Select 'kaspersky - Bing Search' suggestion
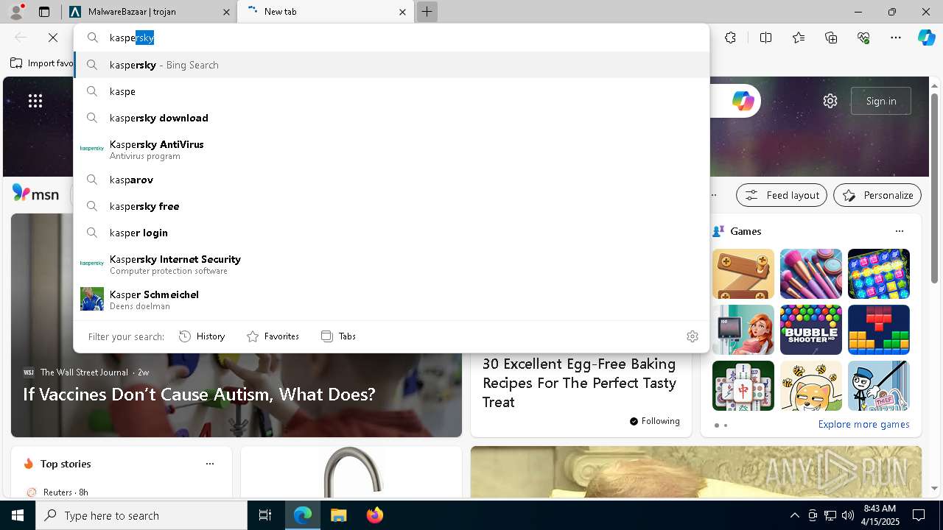Image resolution: width=943 pixels, height=530 pixels. pos(391,65)
